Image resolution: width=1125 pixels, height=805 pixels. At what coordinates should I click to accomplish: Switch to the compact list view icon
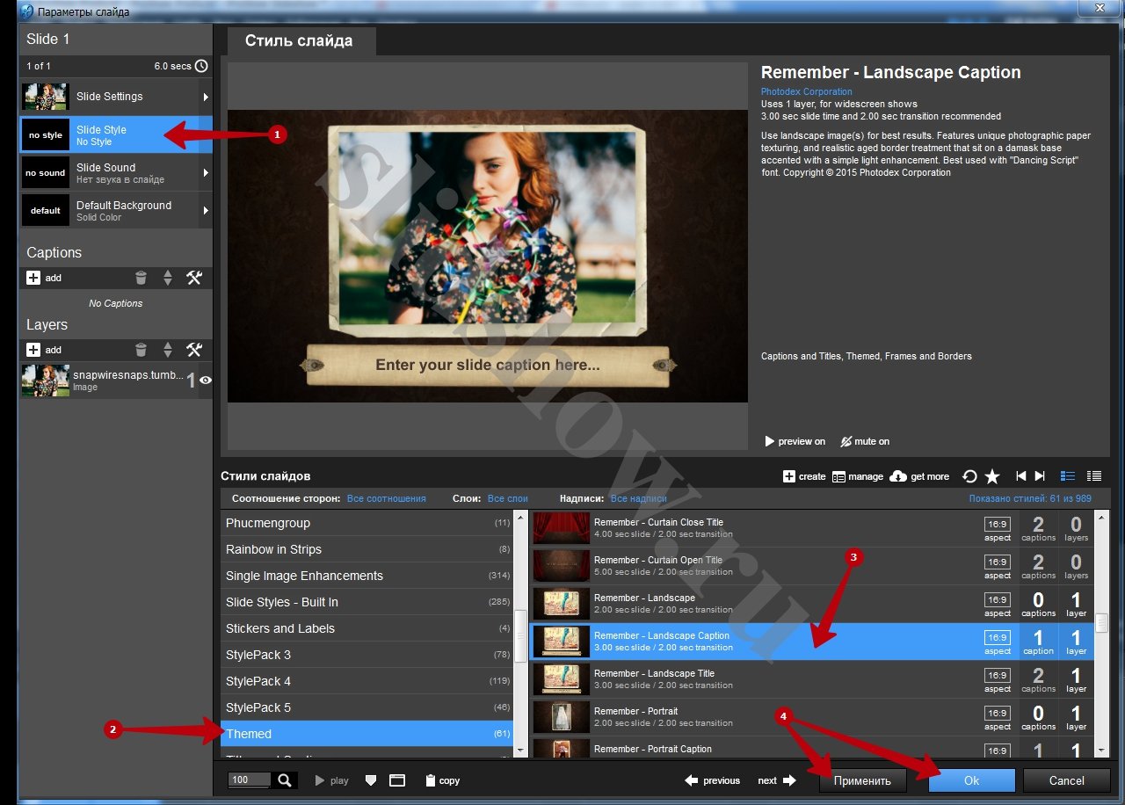tap(1094, 476)
